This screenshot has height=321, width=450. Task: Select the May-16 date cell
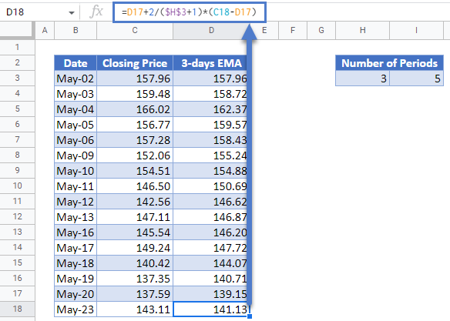pyautogui.click(x=76, y=232)
